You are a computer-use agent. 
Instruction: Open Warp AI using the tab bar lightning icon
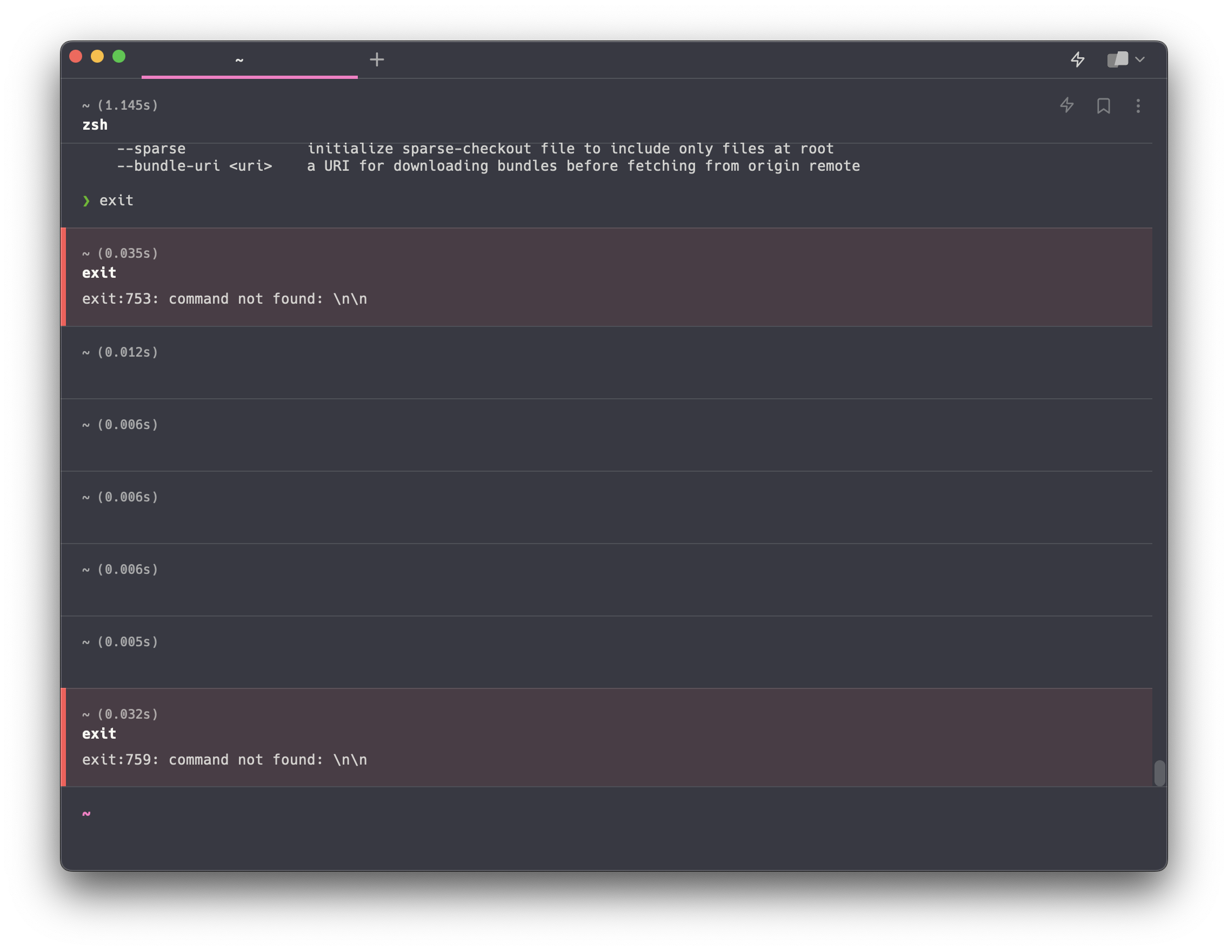tap(1078, 59)
